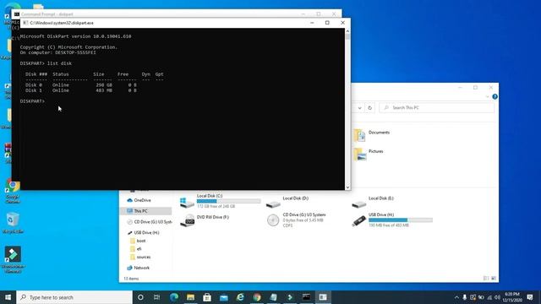Click the Search This PC field
The image size is (541, 304).
point(437,107)
